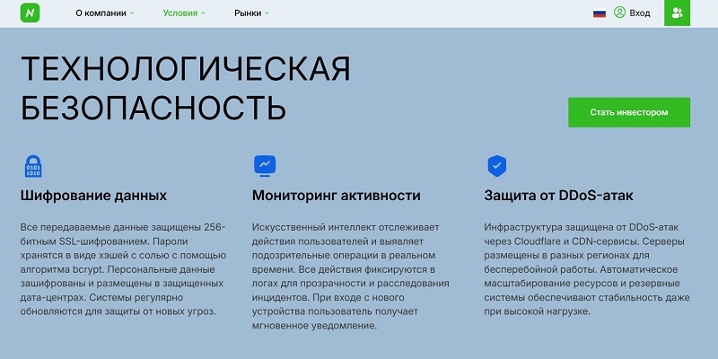Click the Стать инвестором button
This screenshot has height=359, width=718.
coord(629,113)
